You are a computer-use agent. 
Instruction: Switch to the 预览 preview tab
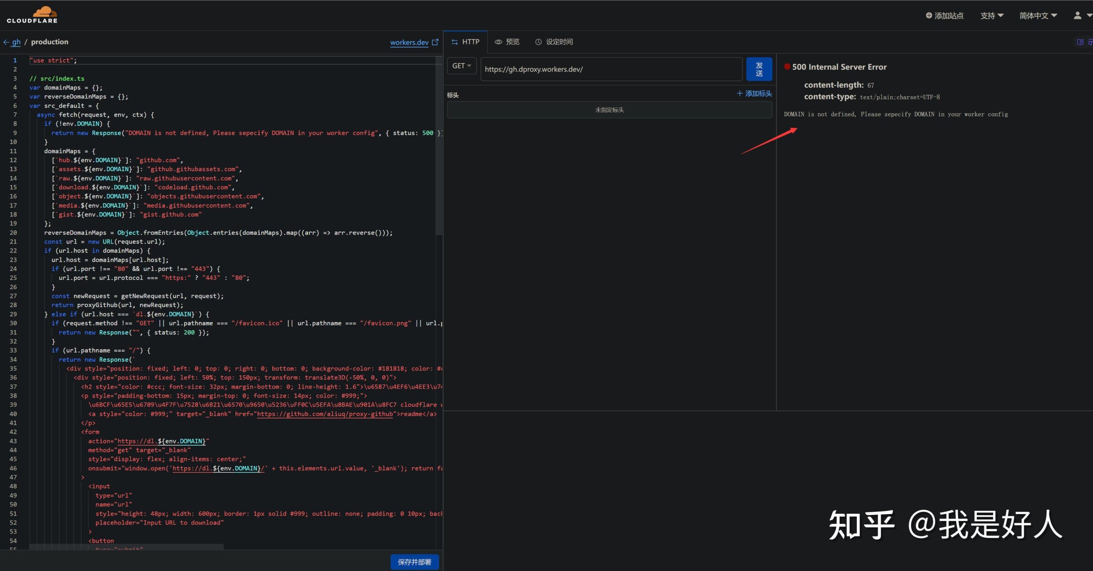[x=507, y=42]
